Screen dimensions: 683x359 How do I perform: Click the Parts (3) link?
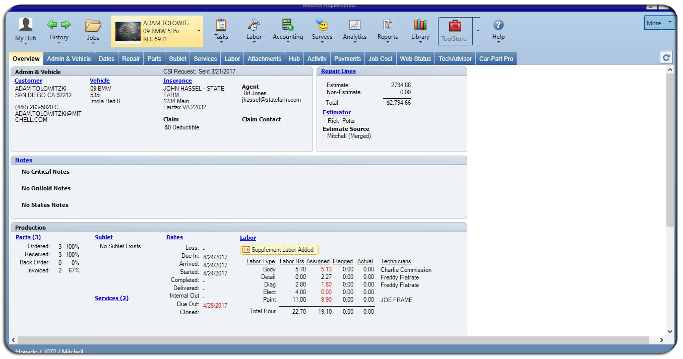pyautogui.click(x=28, y=237)
